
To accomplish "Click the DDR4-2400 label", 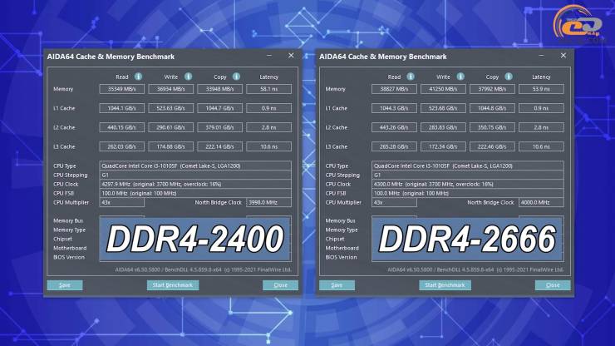I will (195, 239).
